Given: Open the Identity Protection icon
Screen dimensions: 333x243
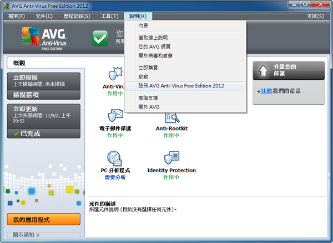Looking at the screenshot, I should click(x=171, y=158).
